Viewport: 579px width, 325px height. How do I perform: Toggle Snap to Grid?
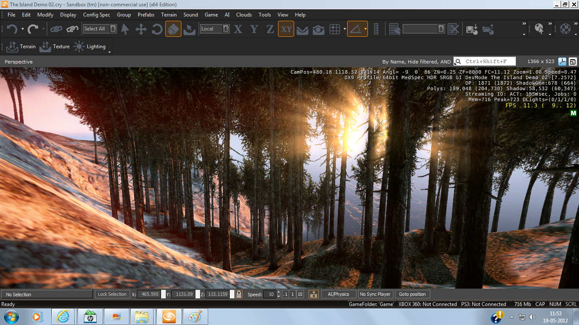(335, 29)
